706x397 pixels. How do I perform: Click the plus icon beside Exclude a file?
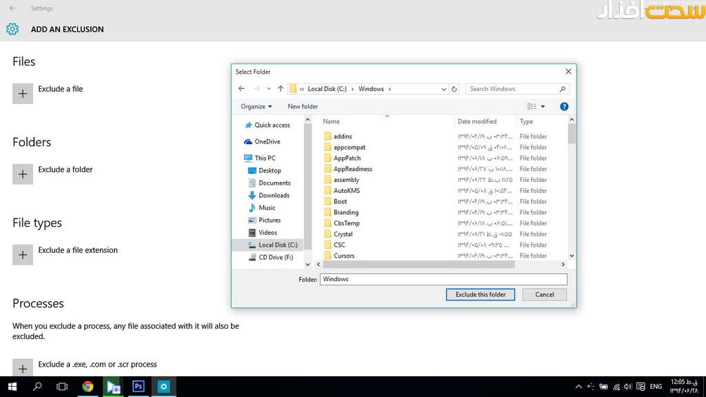tap(23, 94)
